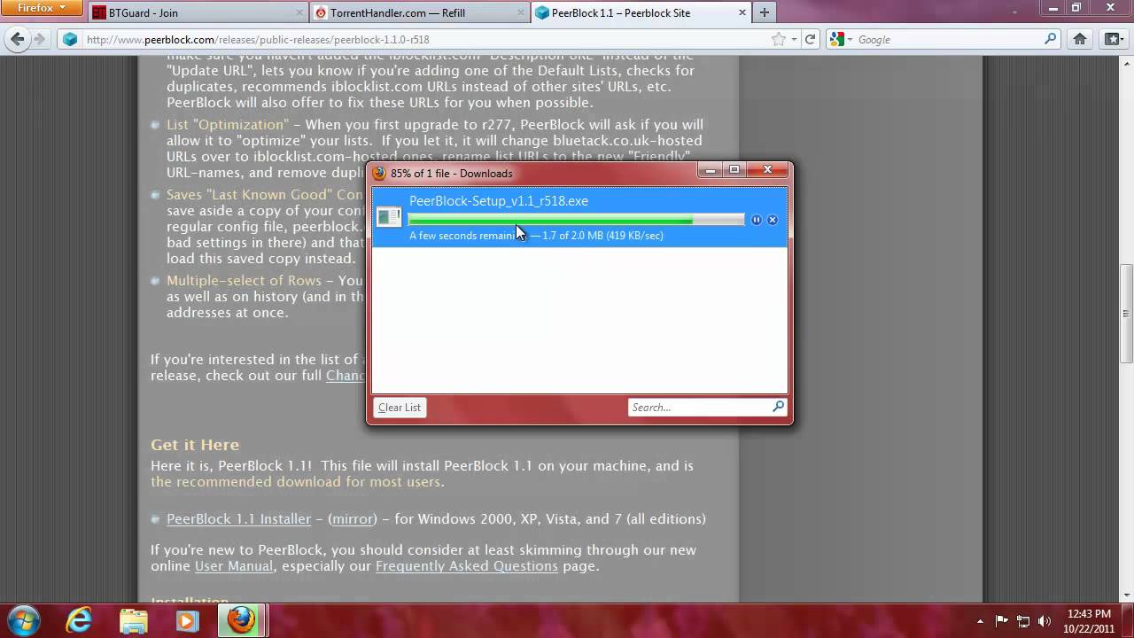Click the PeerBlock site identity icon
1134x638 pixels.
(71, 40)
